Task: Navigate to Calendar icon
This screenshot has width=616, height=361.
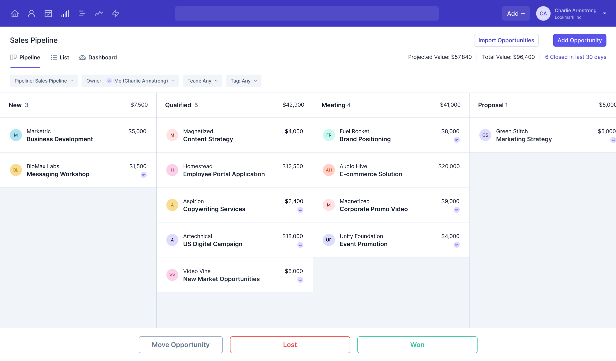Action: [x=48, y=13]
